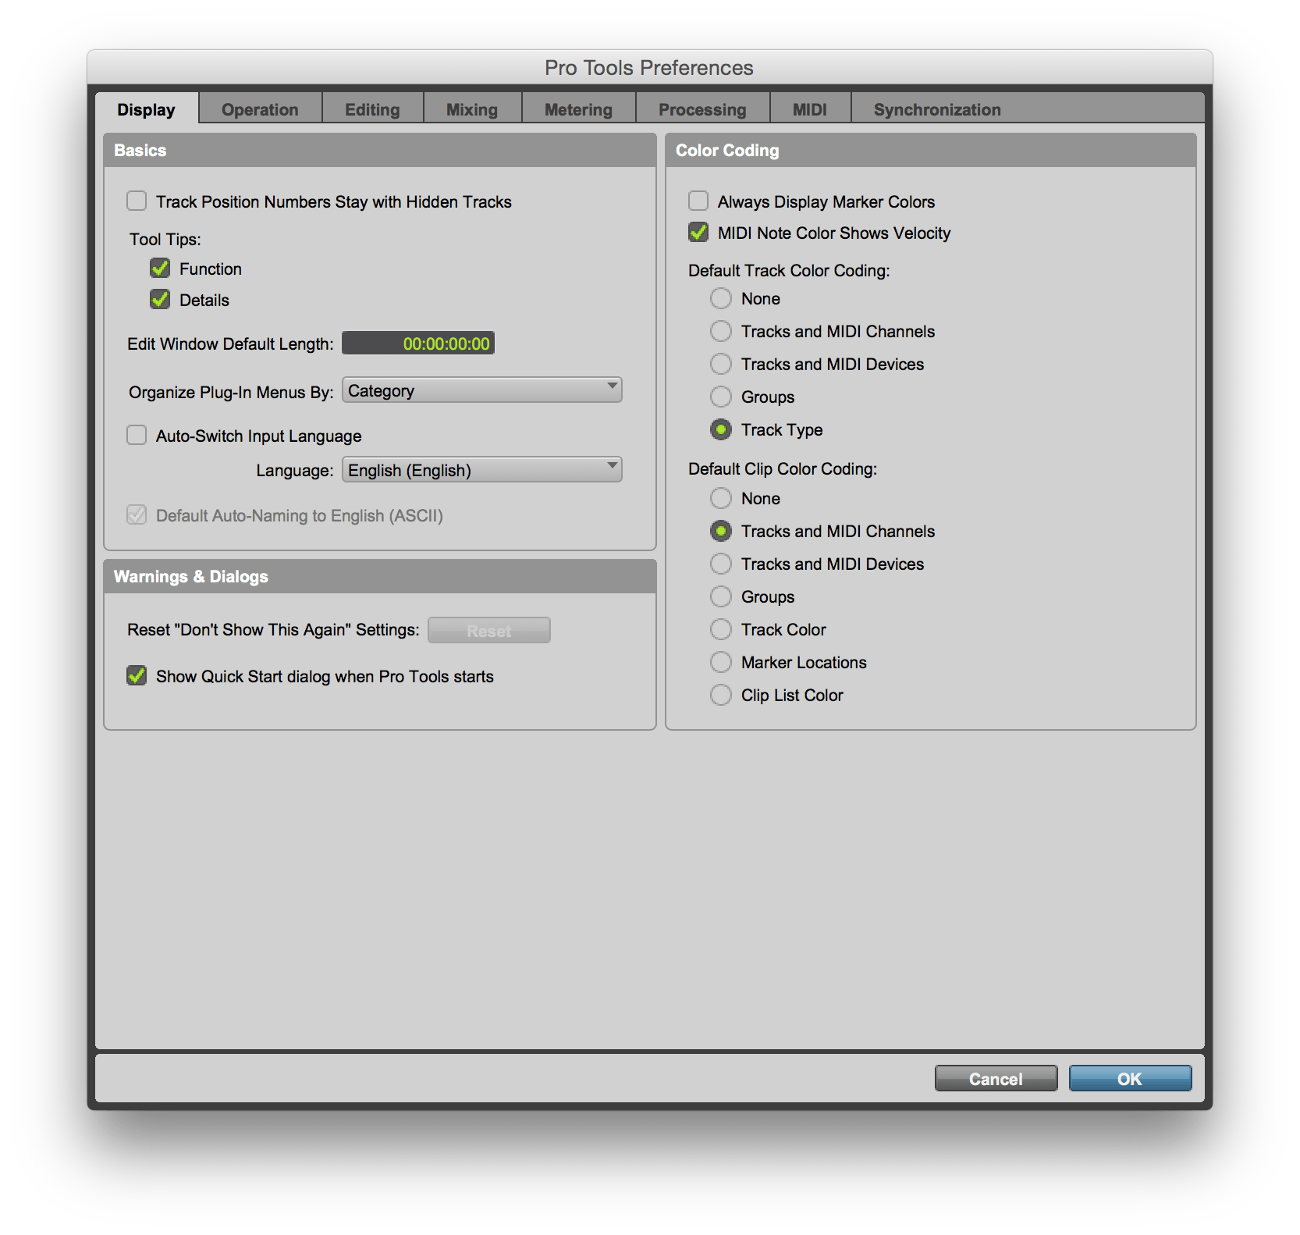Open the Mixing preferences tab

471,109
